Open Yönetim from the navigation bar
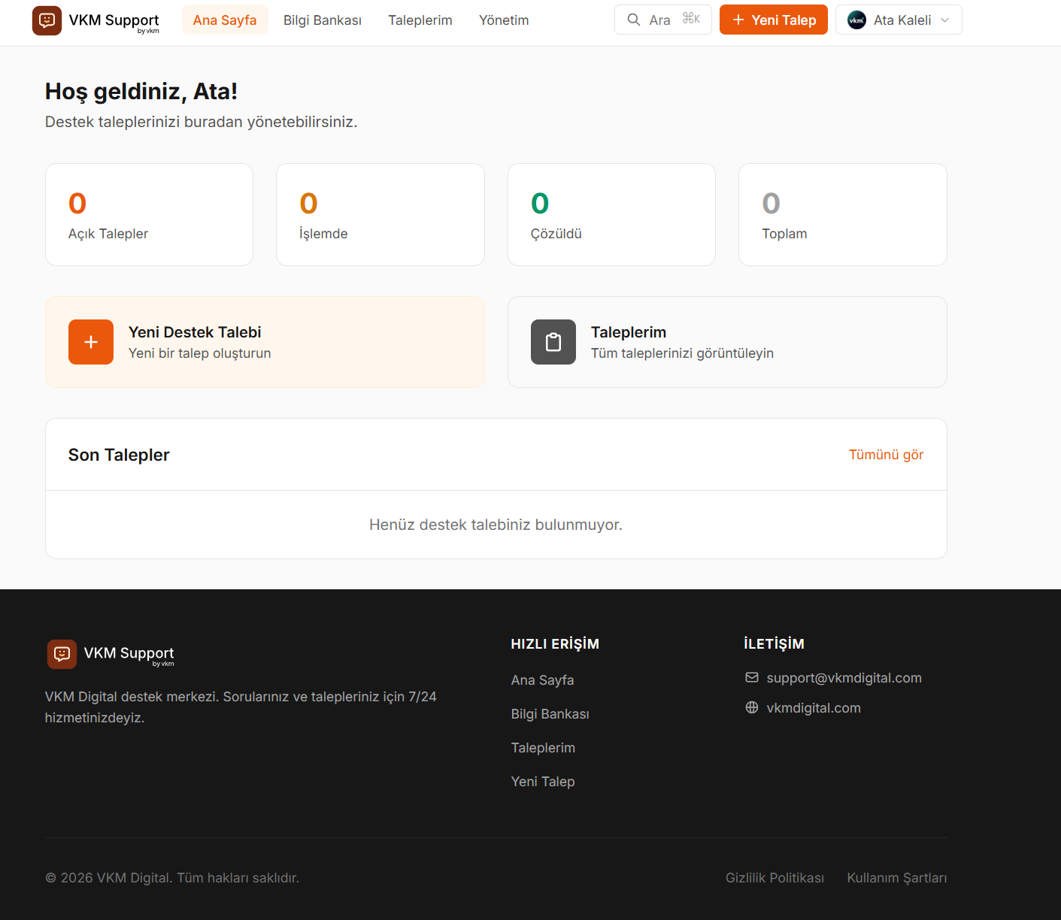This screenshot has height=920, width=1061. 504,20
